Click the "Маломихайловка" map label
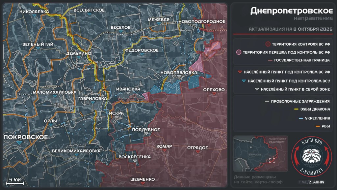The image size is (337, 190). point(55,92)
